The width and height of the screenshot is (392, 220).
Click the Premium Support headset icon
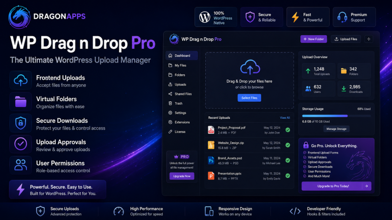point(342,17)
